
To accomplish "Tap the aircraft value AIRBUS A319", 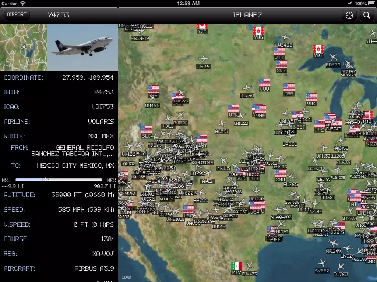I will pyautogui.click(x=94, y=268).
